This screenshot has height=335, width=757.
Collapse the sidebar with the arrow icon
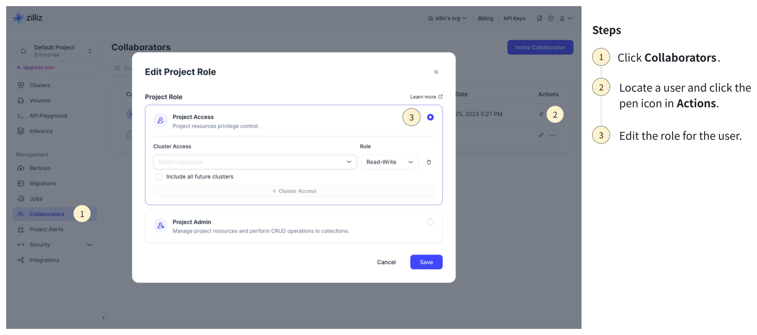coord(104,318)
